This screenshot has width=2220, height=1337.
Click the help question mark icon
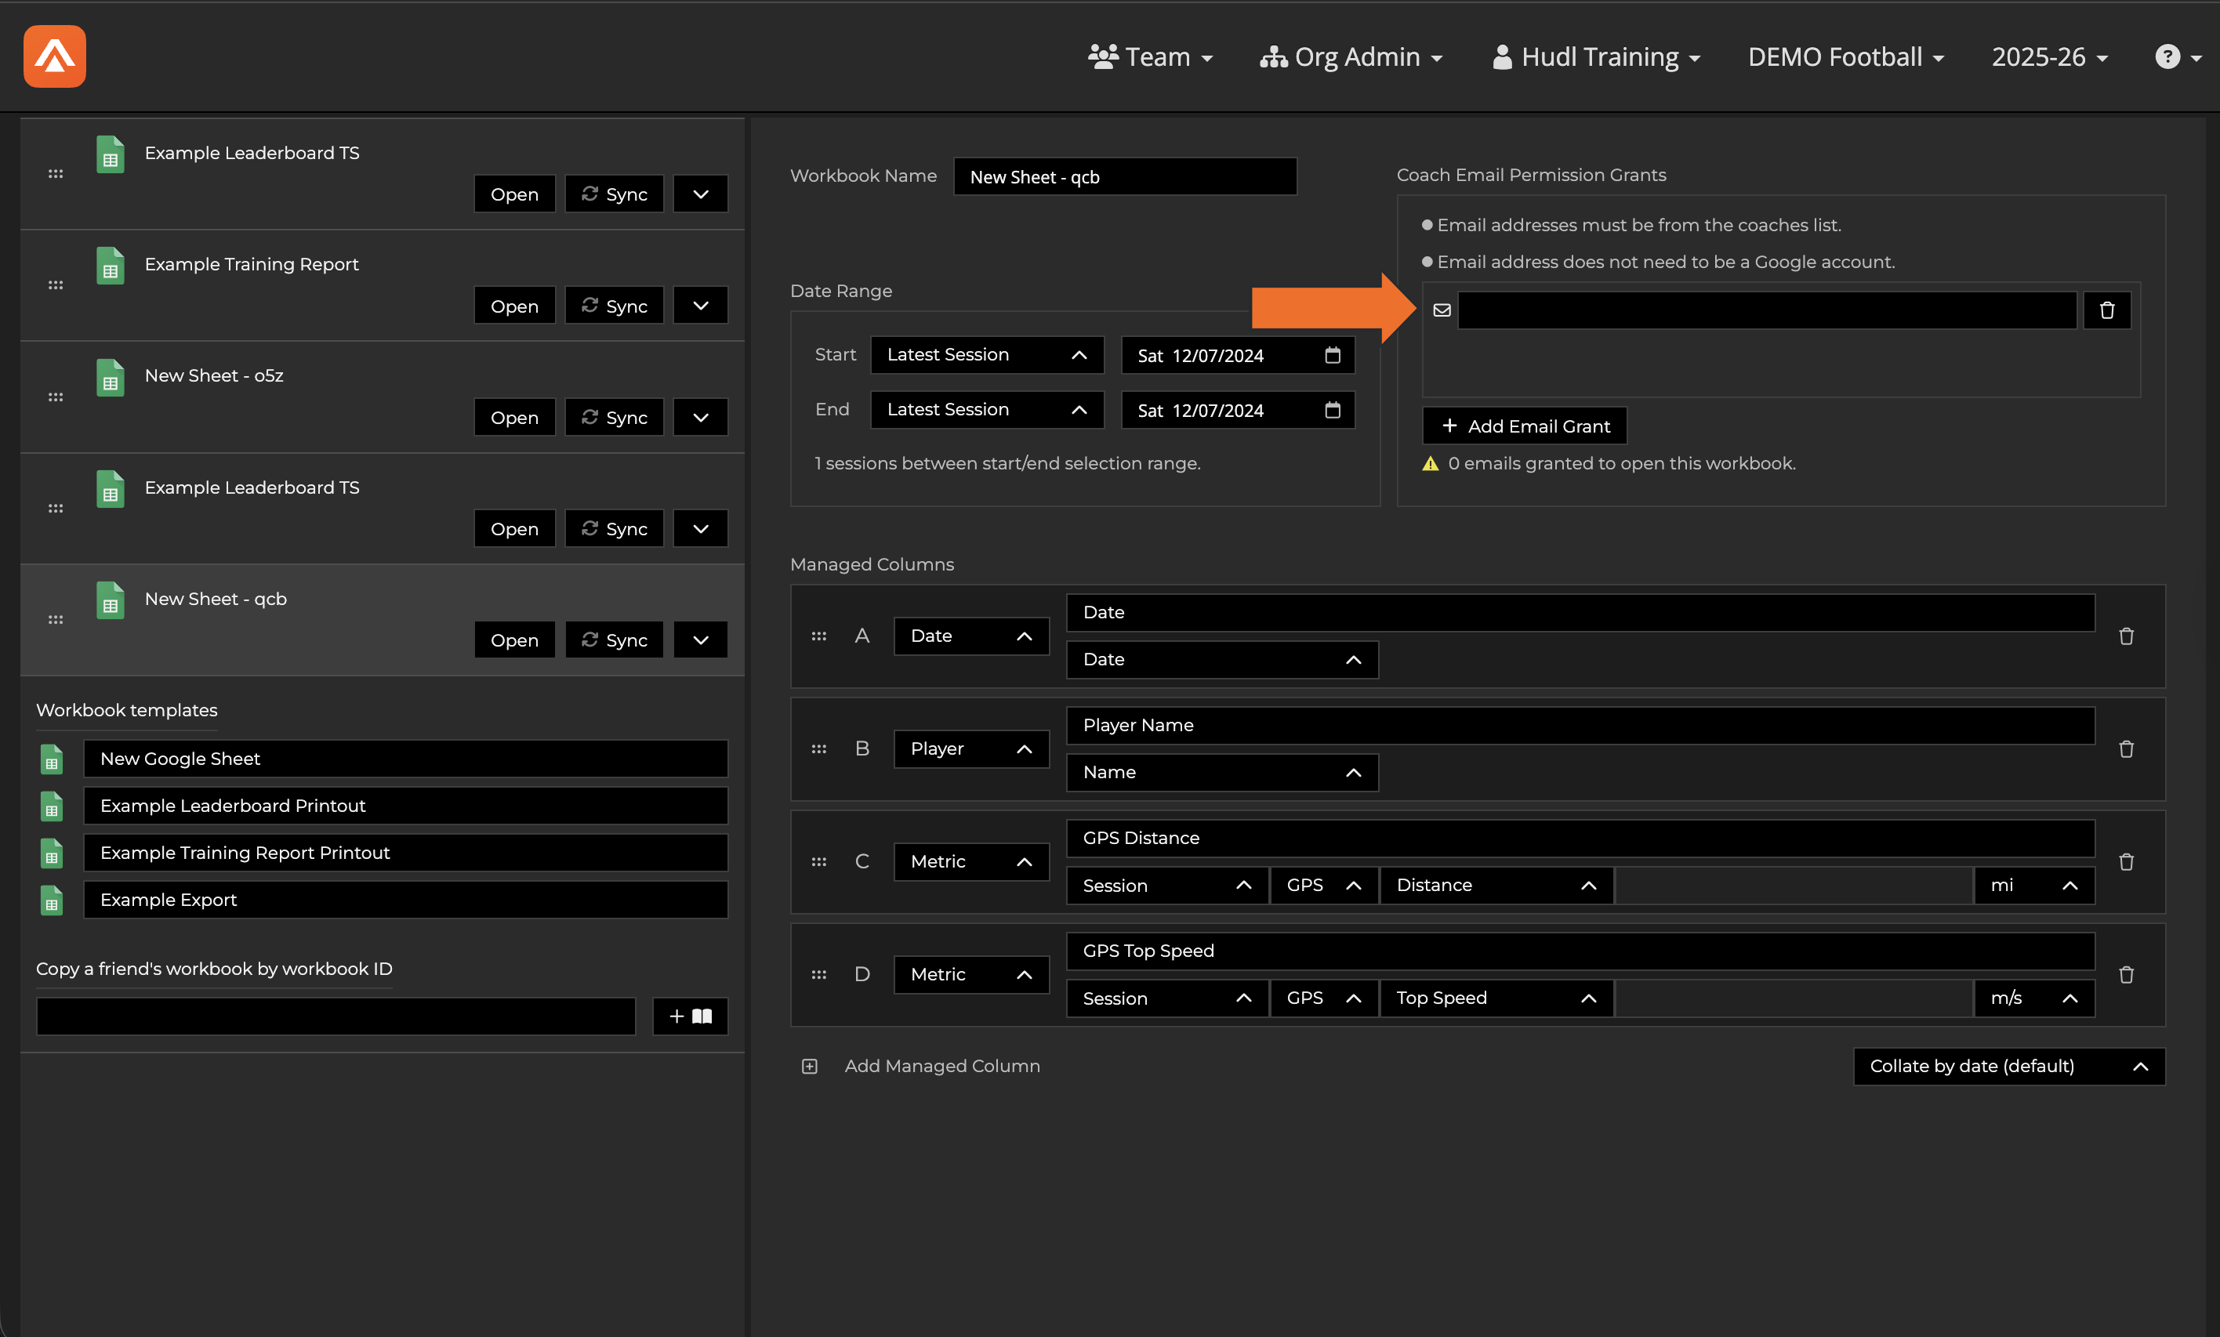tap(2167, 56)
